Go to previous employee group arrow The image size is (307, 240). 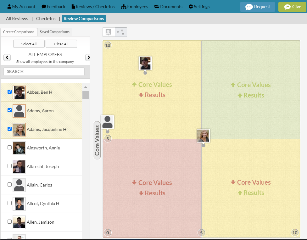click(7, 57)
